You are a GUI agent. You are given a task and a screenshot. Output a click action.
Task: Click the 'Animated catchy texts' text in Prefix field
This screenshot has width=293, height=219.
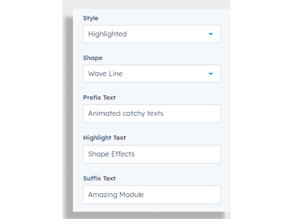pyautogui.click(x=126, y=114)
